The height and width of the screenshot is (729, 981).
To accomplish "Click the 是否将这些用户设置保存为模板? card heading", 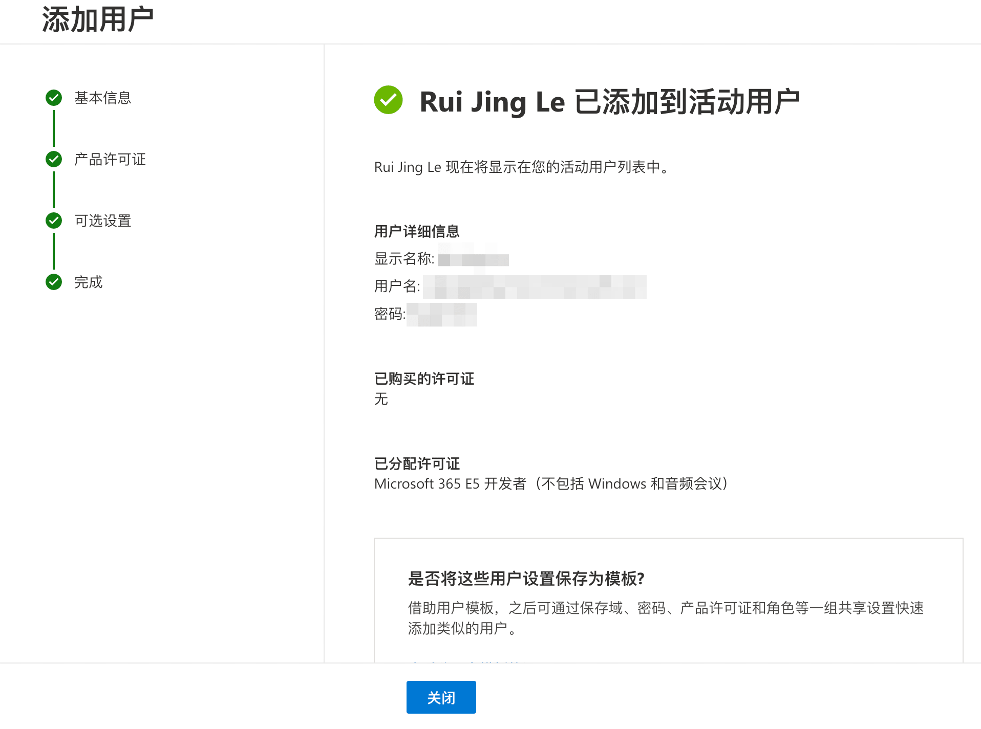I will click(x=526, y=579).
